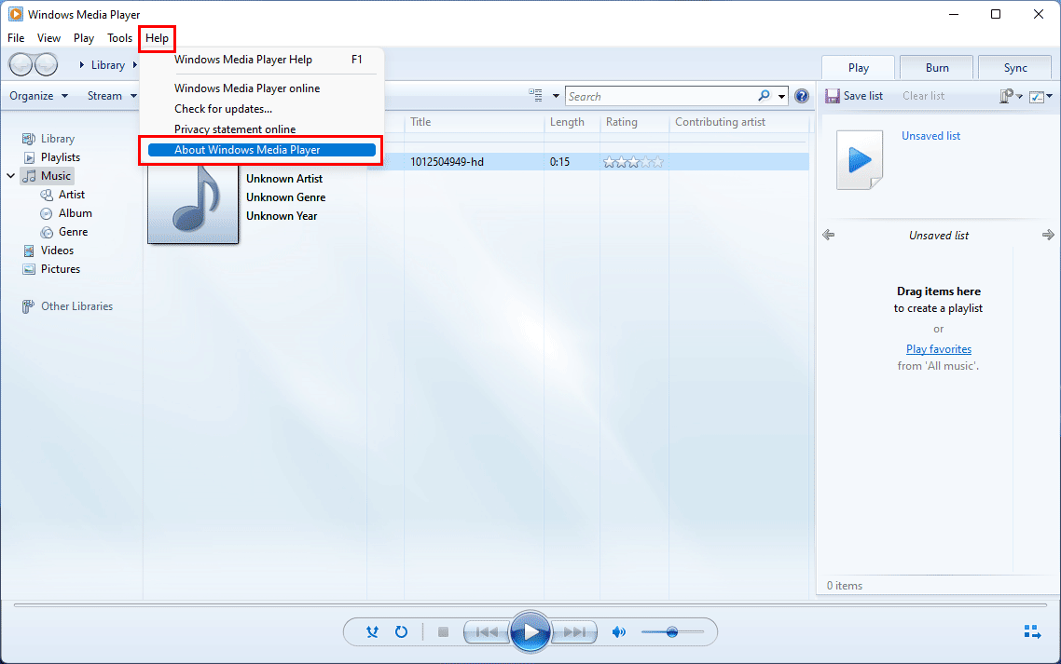Screen dimensions: 1061x664
Task: Switch to the Burn tab
Action: (936, 68)
